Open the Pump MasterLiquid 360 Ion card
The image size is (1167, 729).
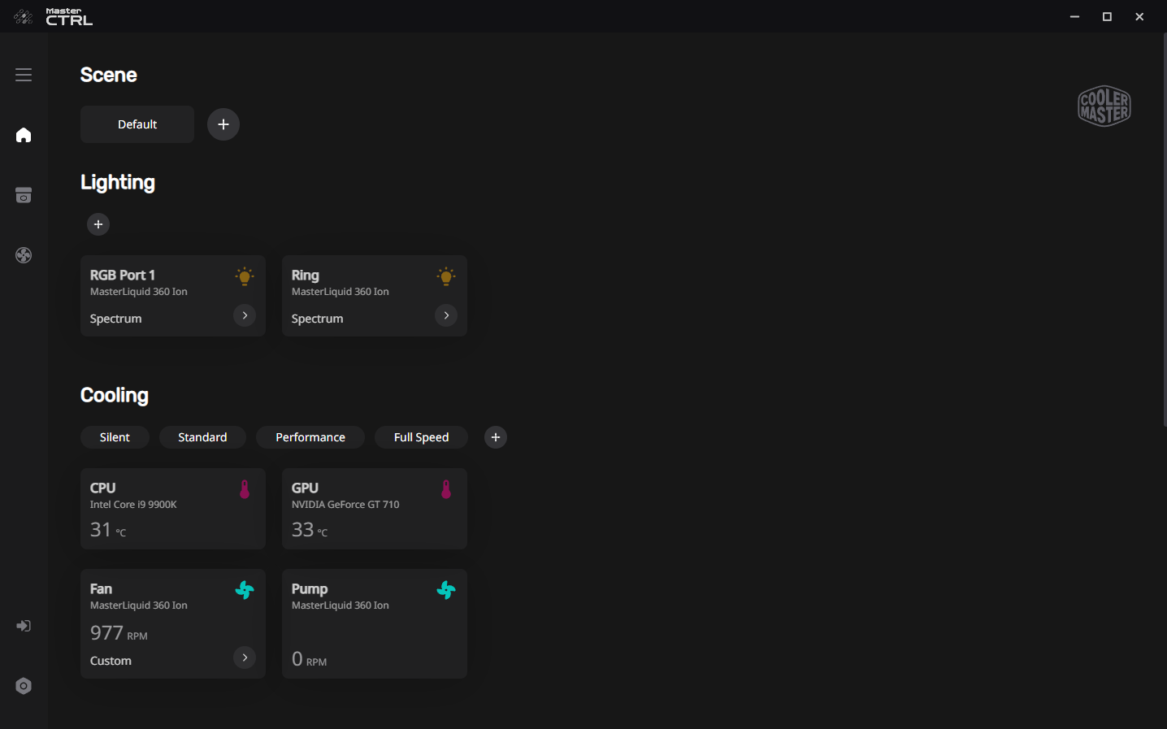coord(375,624)
